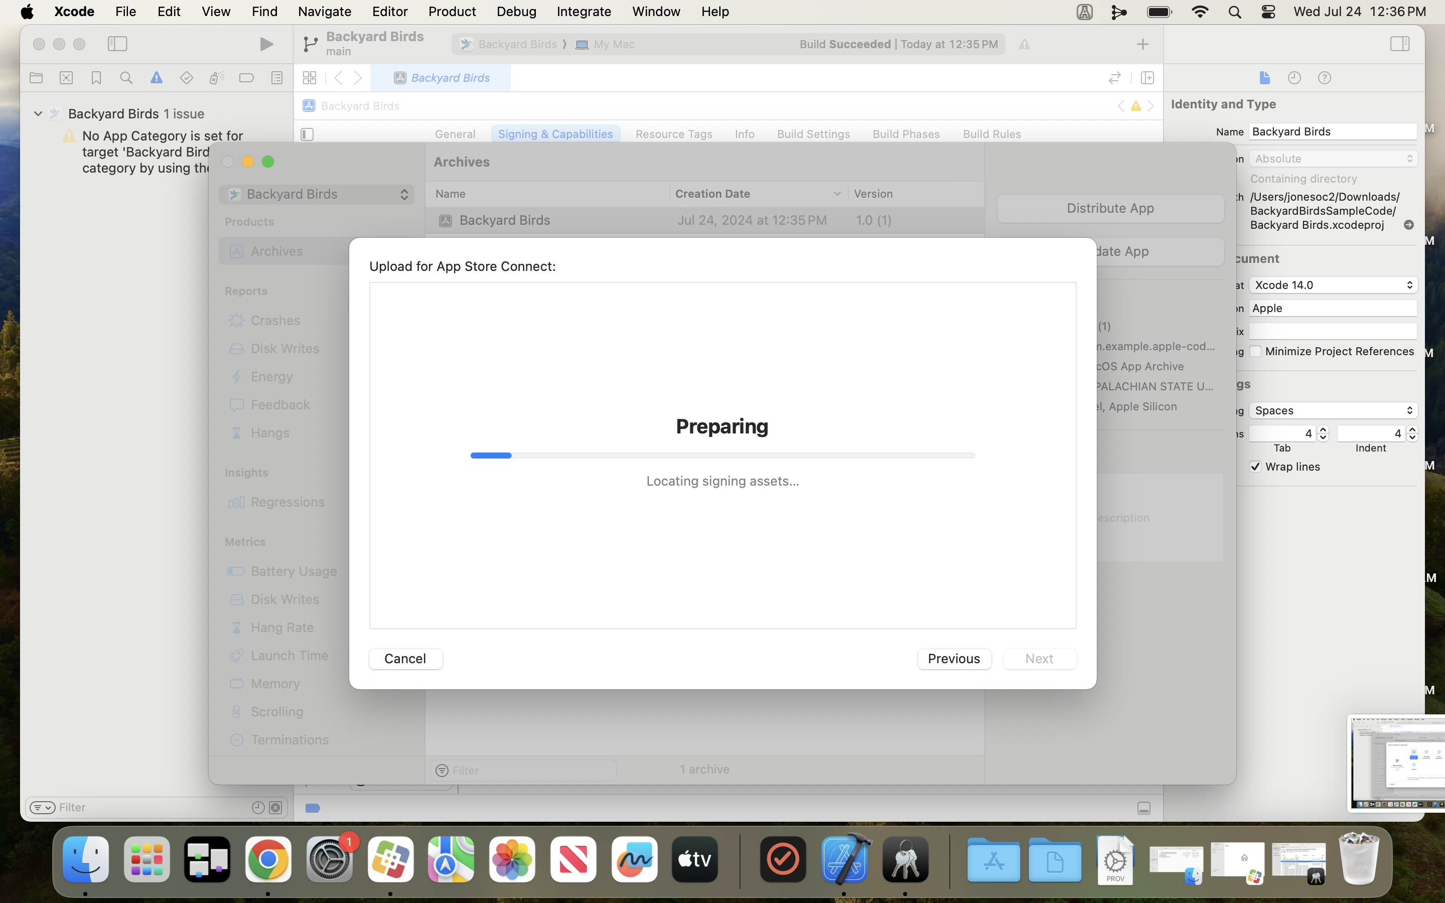Open the Absolute location dropdown

pyautogui.click(x=1333, y=159)
